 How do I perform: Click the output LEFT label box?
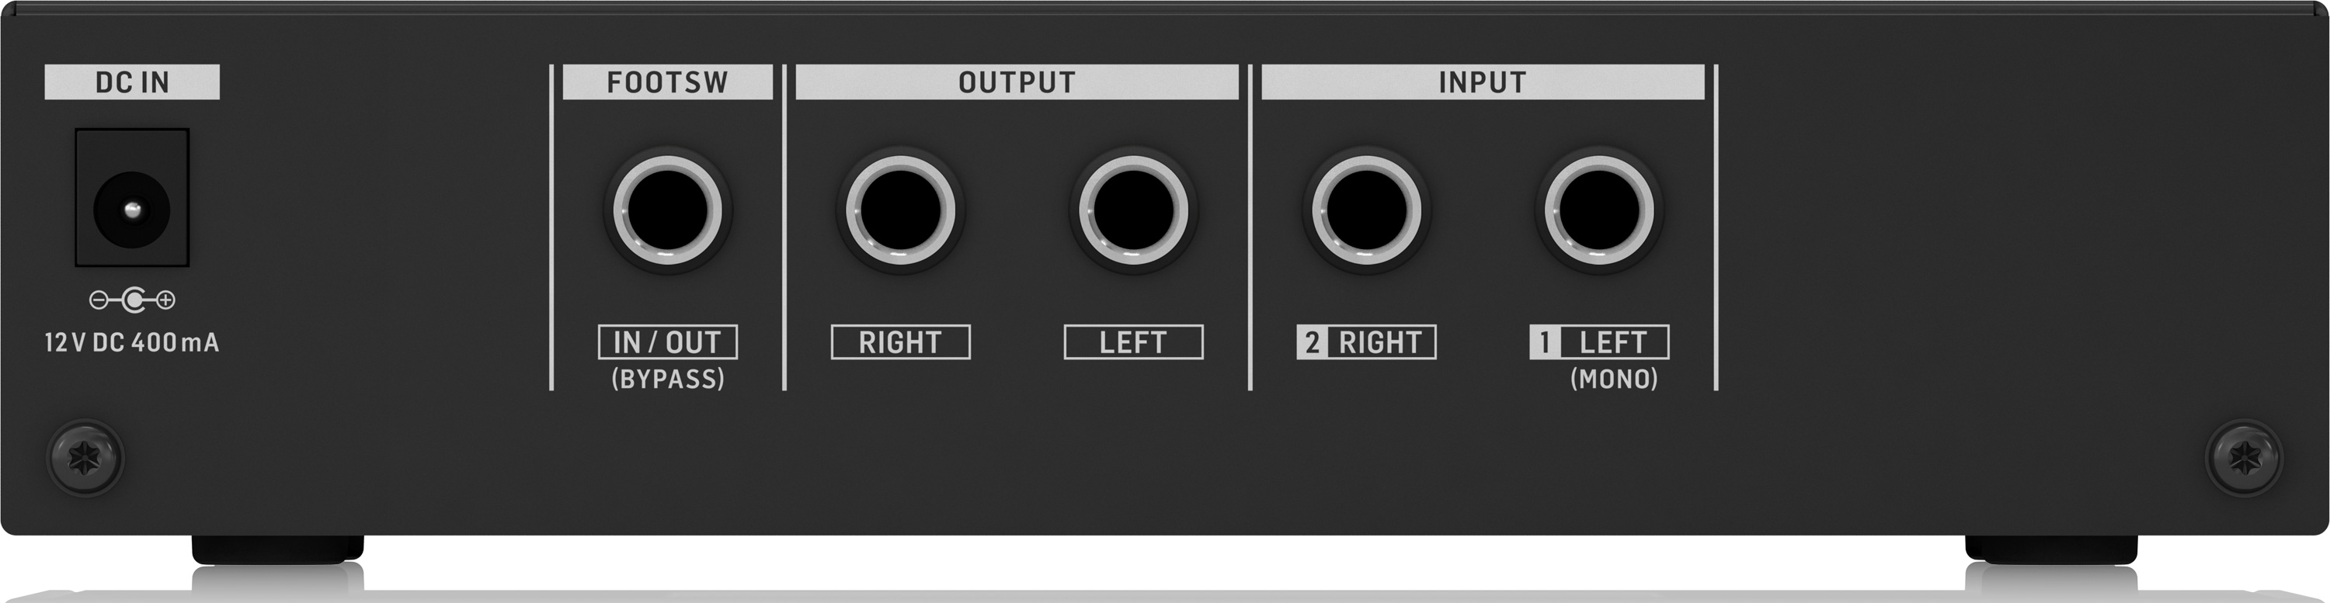tap(1133, 343)
